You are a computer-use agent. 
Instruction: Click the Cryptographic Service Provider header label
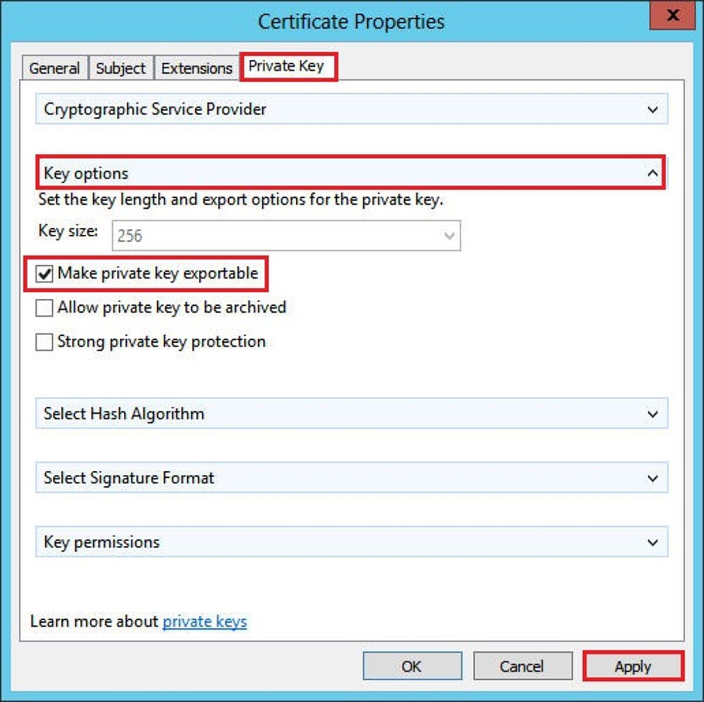155,109
